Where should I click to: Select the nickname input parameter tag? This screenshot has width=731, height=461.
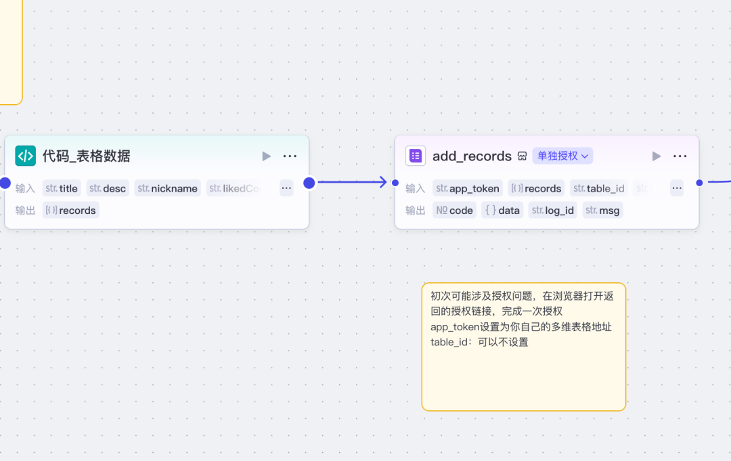(x=167, y=188)
